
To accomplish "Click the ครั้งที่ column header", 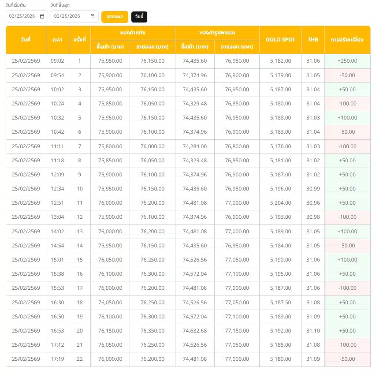I will click(x=79, y=40).
